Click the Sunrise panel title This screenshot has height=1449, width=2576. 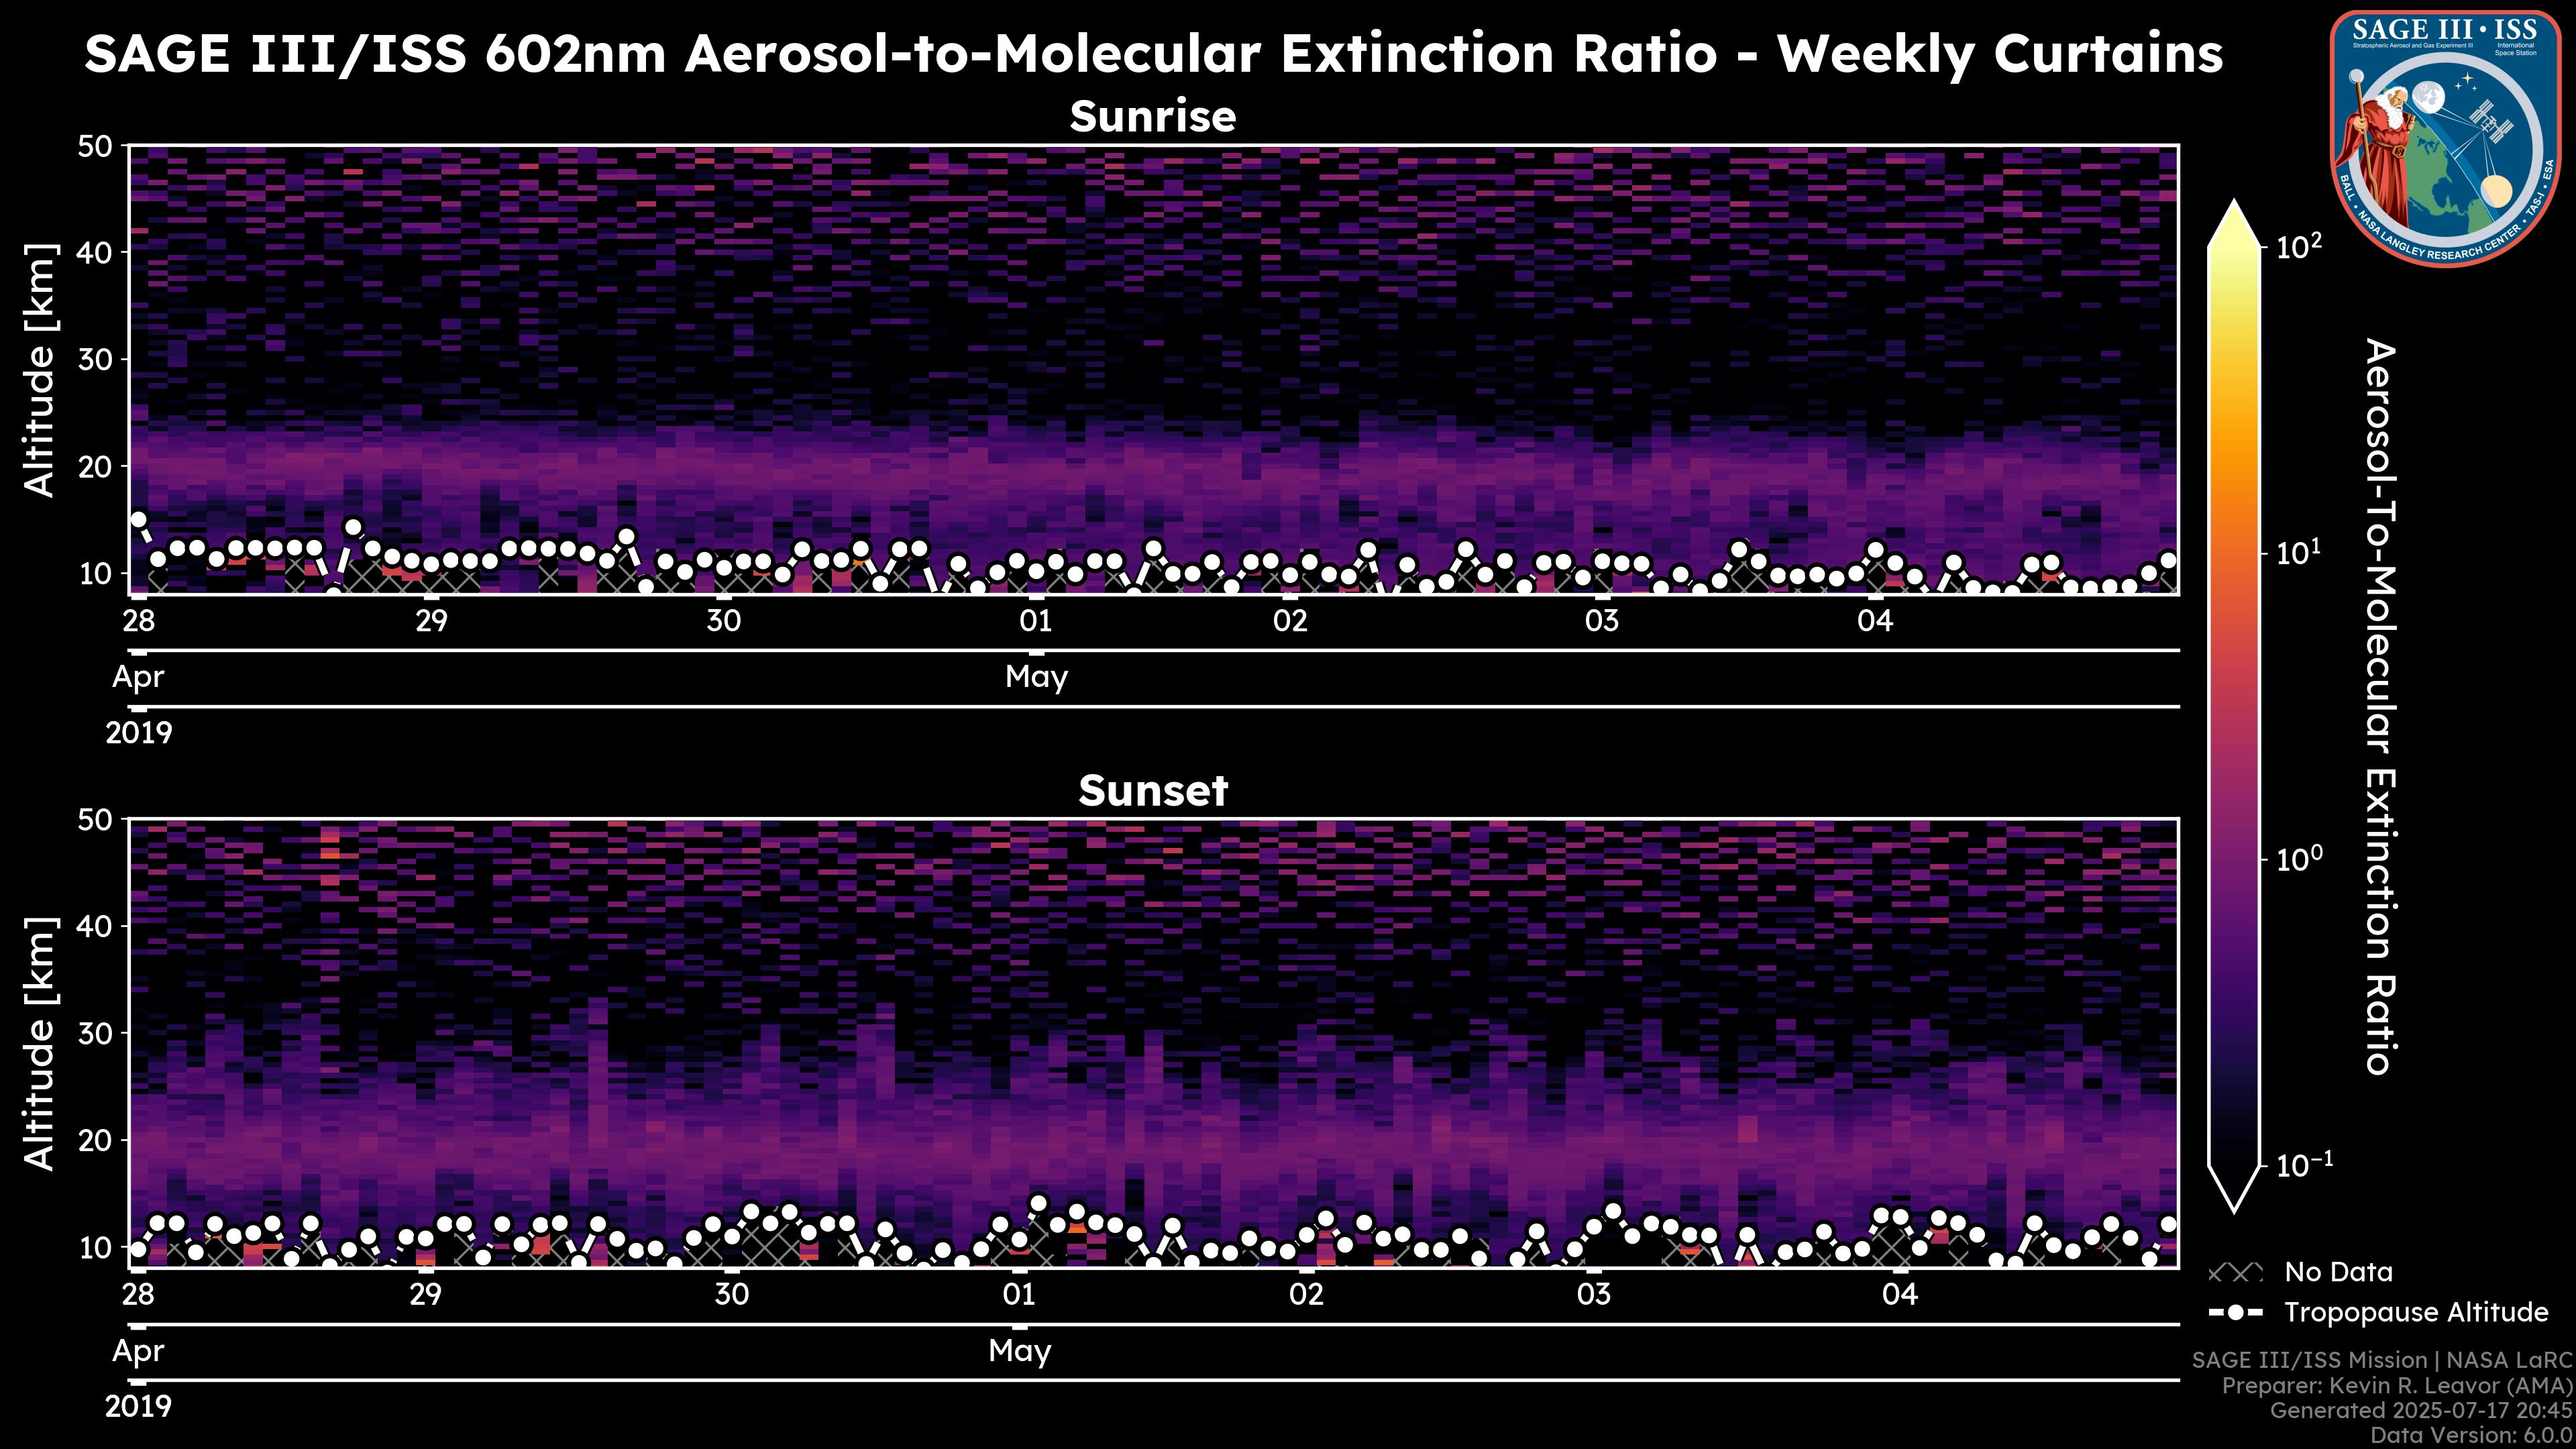[1153, 117]
